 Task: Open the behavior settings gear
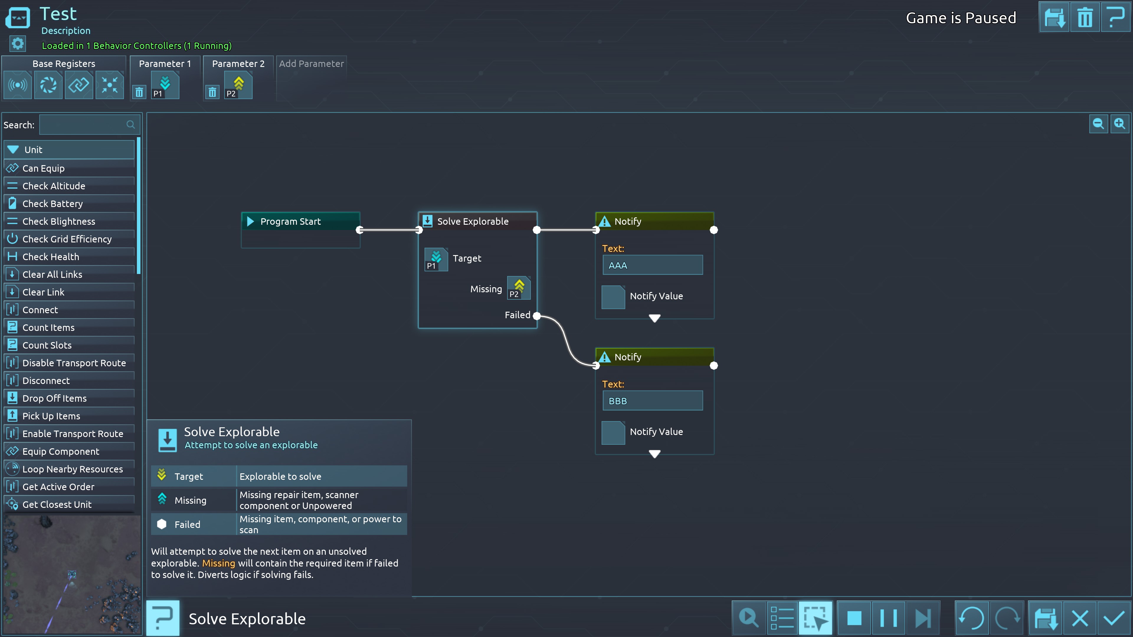(x=18, y=44)
